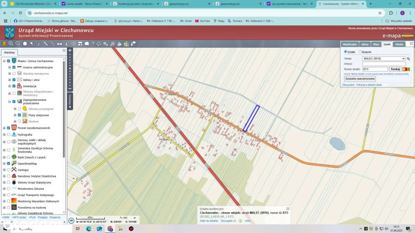Uncheck the Adresy i ulice layer

14,80
